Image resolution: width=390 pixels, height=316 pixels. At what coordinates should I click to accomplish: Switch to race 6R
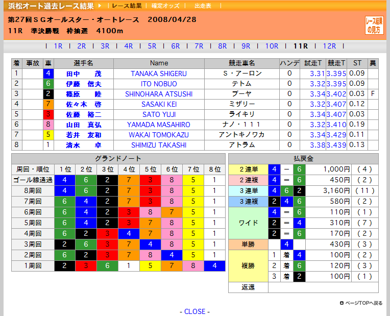point(176,46)
